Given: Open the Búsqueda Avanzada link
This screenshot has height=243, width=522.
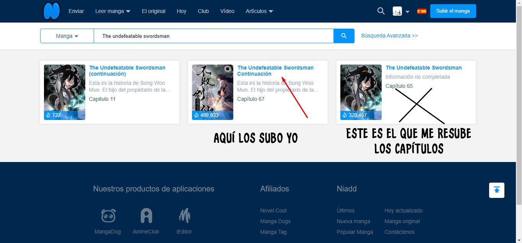Looking at the screenshot, I should tap(389, 36).
